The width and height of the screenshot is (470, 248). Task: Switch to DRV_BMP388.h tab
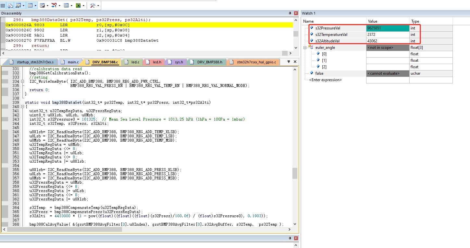click(206, 62)
